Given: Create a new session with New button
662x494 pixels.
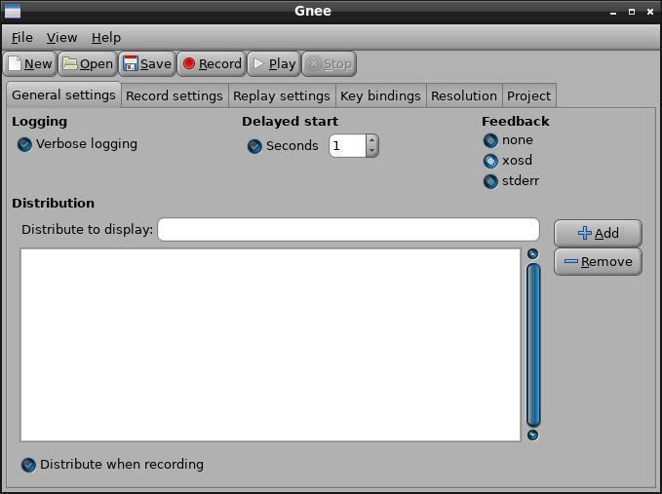Looking at the screenshot, I should tap(30, 64).
